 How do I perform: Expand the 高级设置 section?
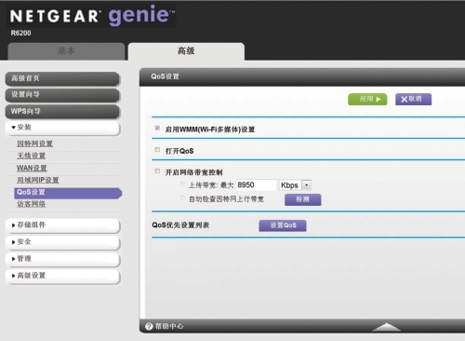point(62,276)
